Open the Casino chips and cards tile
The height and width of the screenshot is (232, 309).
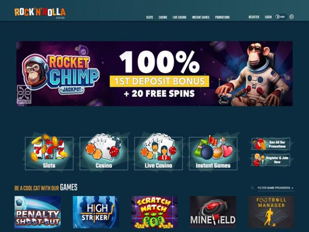103,153
